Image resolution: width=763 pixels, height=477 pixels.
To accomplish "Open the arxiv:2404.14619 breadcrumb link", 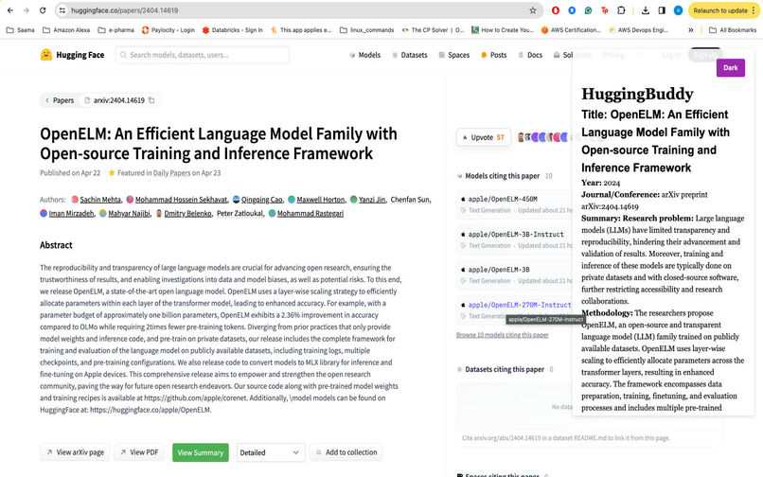I will 115,100.
